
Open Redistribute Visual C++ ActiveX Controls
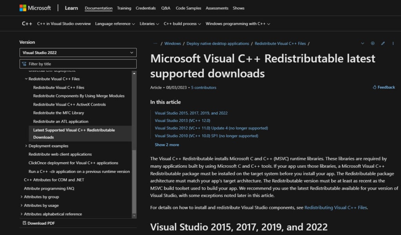(x=69, y=104)
